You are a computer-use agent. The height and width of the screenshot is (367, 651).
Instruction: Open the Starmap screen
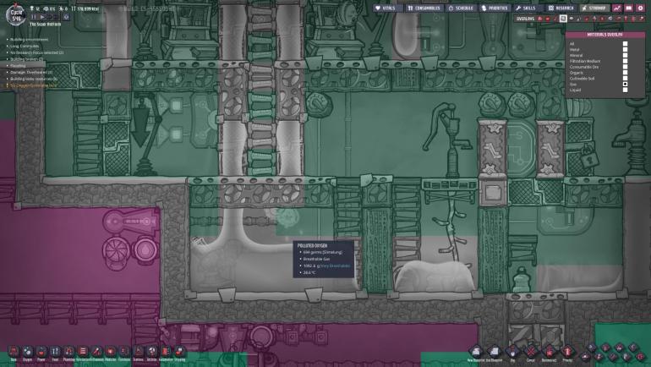point(594,8)
